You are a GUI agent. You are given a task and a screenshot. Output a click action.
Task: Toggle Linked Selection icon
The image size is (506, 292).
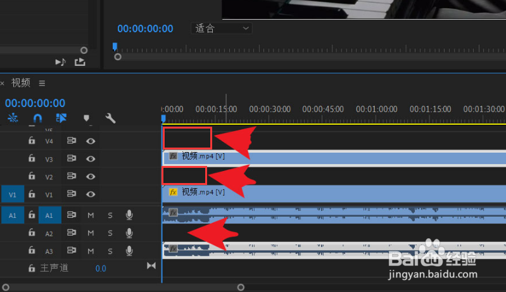pyautogui.click(x=61, y=118)
